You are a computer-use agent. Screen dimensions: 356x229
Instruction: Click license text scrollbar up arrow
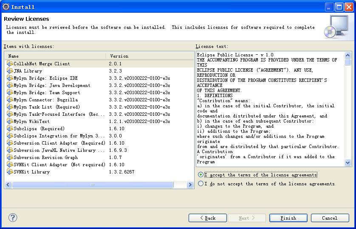click(x=348, y=55)
